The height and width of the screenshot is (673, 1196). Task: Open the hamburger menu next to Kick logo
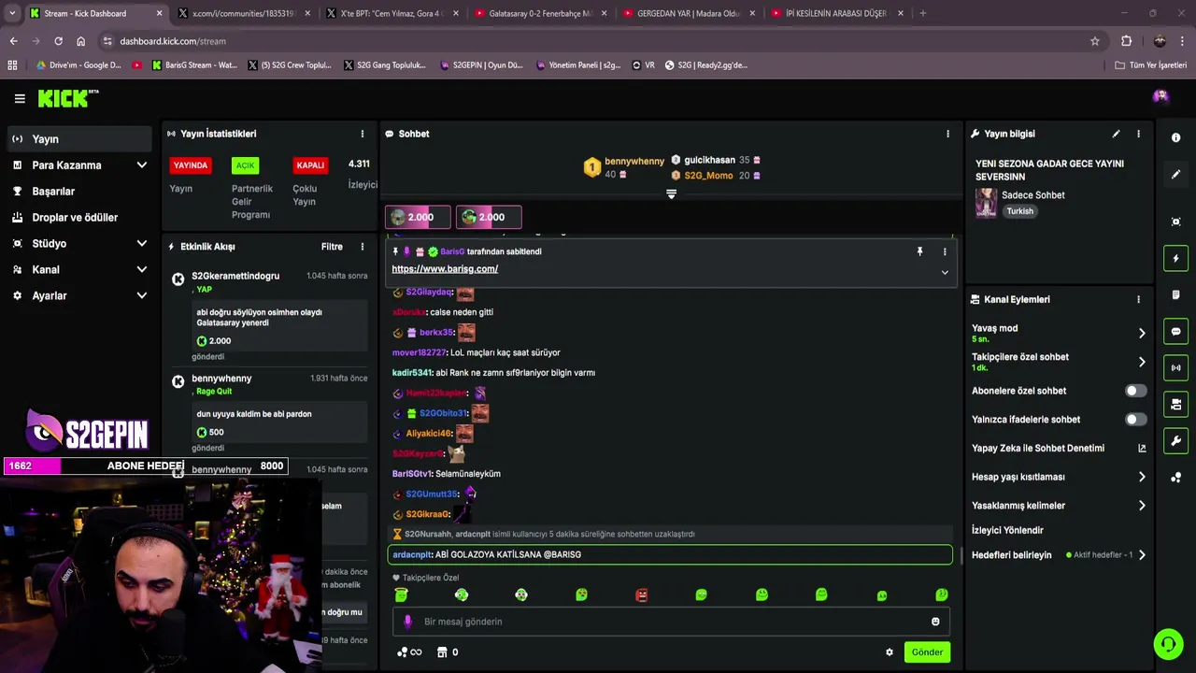coord(20,98)
